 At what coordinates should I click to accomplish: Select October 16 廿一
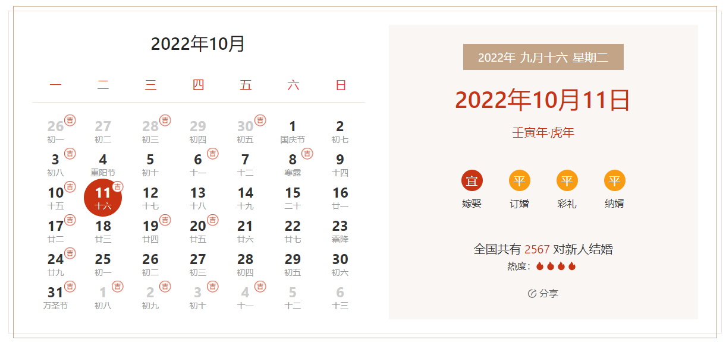coord(340,198)
